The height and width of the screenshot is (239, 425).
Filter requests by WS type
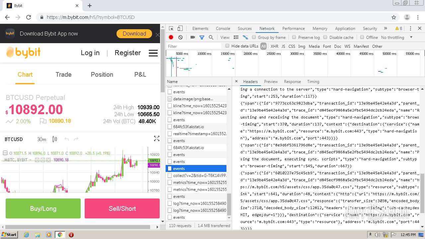pyautogui.click(x=347, y=46)
